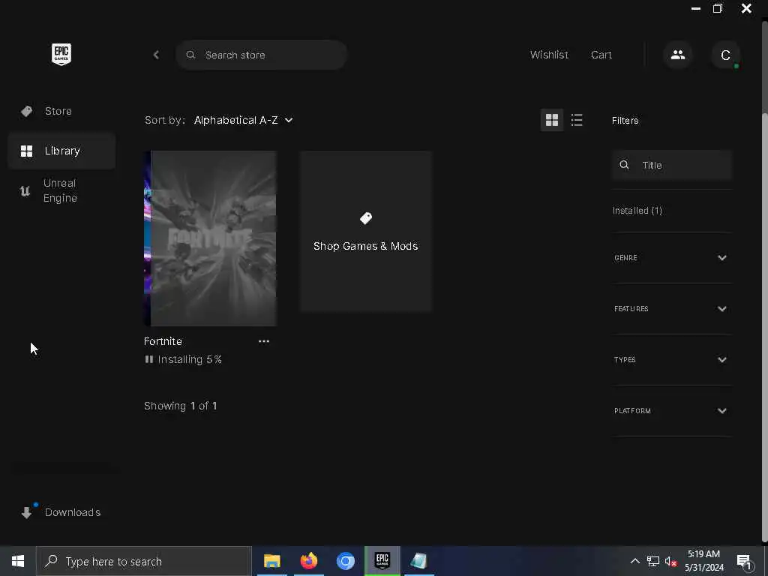
Task: Click the Shop Games & Mods tile
Action: click(366, 231)
